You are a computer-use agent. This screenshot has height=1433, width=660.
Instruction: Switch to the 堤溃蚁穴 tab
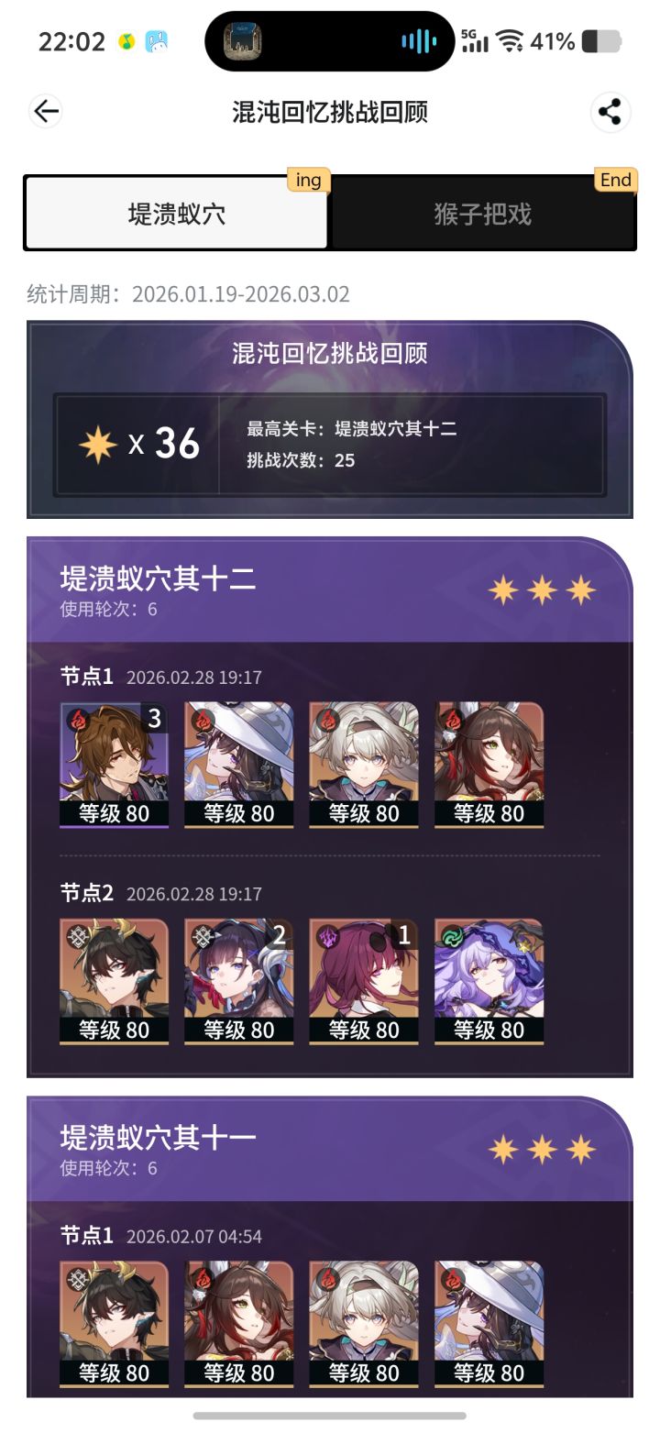coord(177,214)
